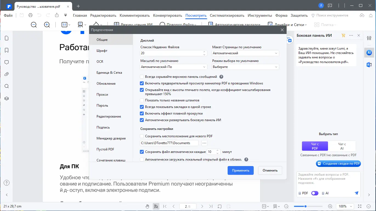Open the Attachments panel

coord(7,74)
